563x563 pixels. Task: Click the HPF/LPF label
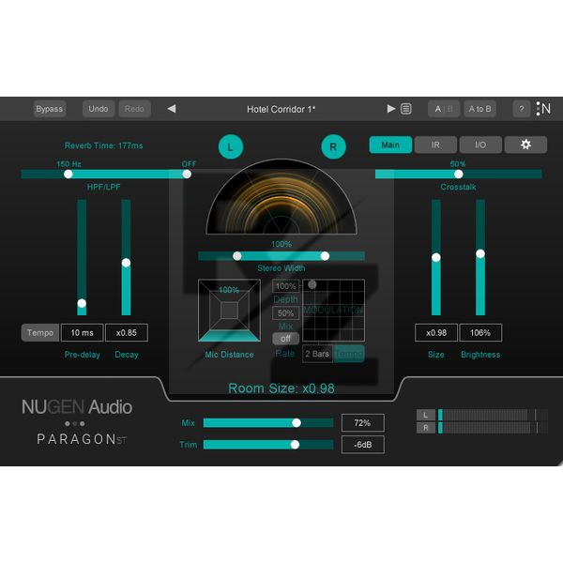pos(103,187)
